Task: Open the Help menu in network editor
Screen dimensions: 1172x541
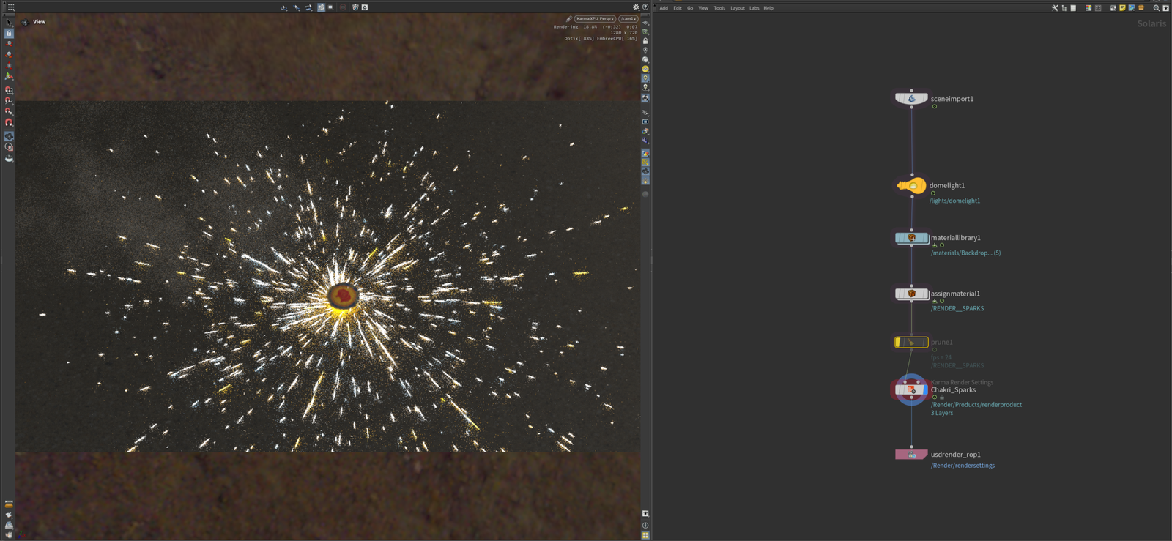Action: (x=768, y=8)
